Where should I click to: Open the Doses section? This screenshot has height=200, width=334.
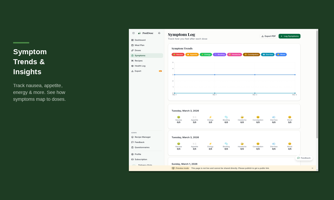tap(146, 50)
